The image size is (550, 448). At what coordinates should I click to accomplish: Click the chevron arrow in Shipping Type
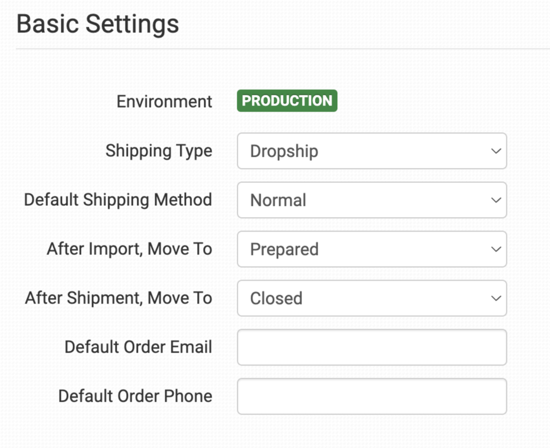point(495,151)
